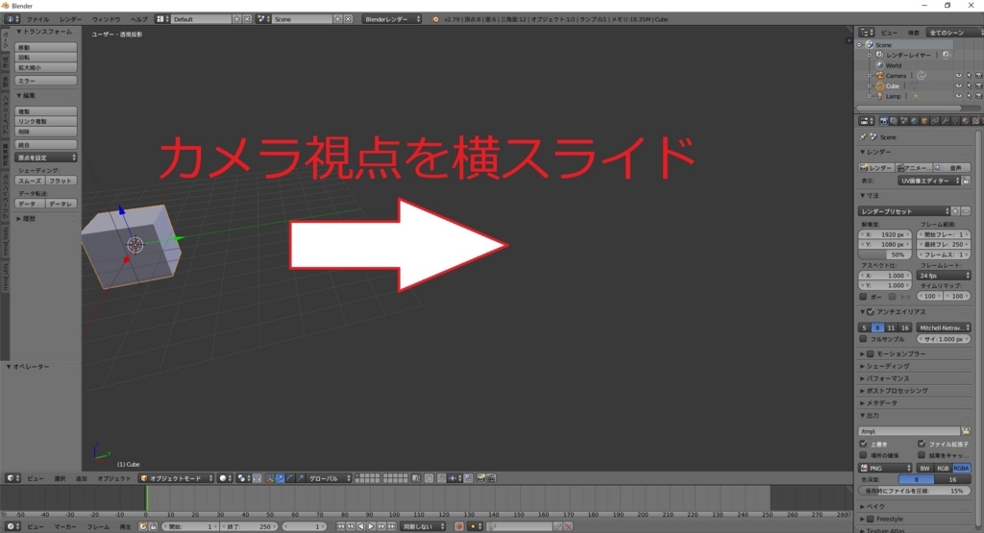Screen dimensions: 984x533
Task: Enable the モーションブラー checkbox
Action: click(871, 353)
